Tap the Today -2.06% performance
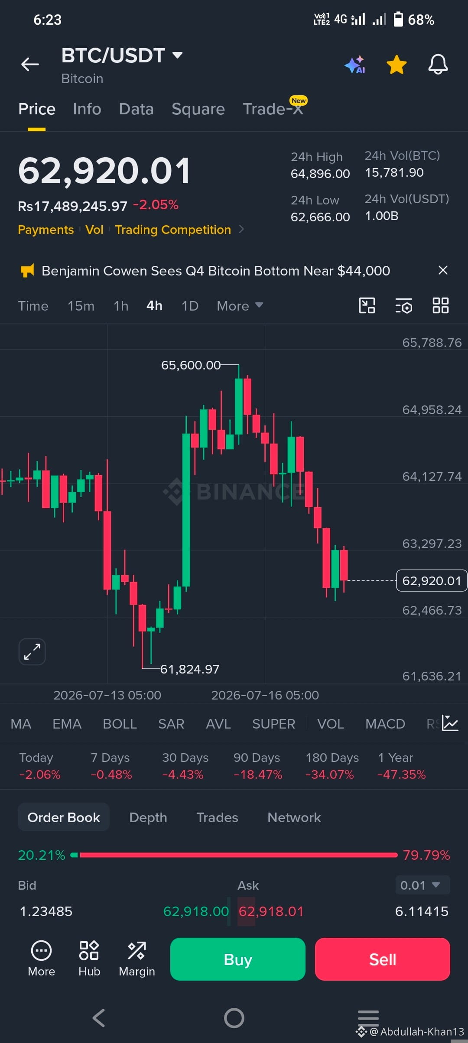 [40, 766]
